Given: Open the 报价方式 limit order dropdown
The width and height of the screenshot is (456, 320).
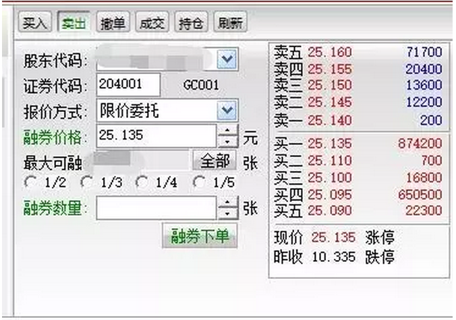Looking at the screenshot, I should (228, 110).
